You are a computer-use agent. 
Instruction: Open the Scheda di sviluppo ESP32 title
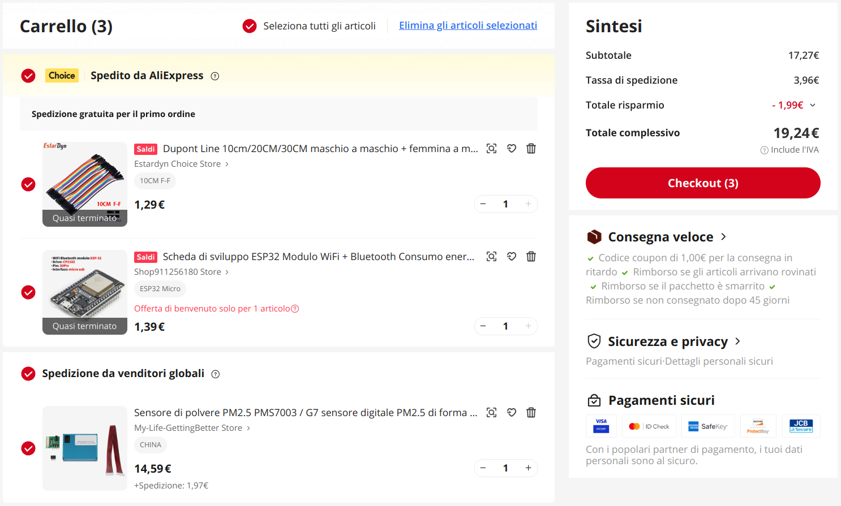[x=319, y=257]
